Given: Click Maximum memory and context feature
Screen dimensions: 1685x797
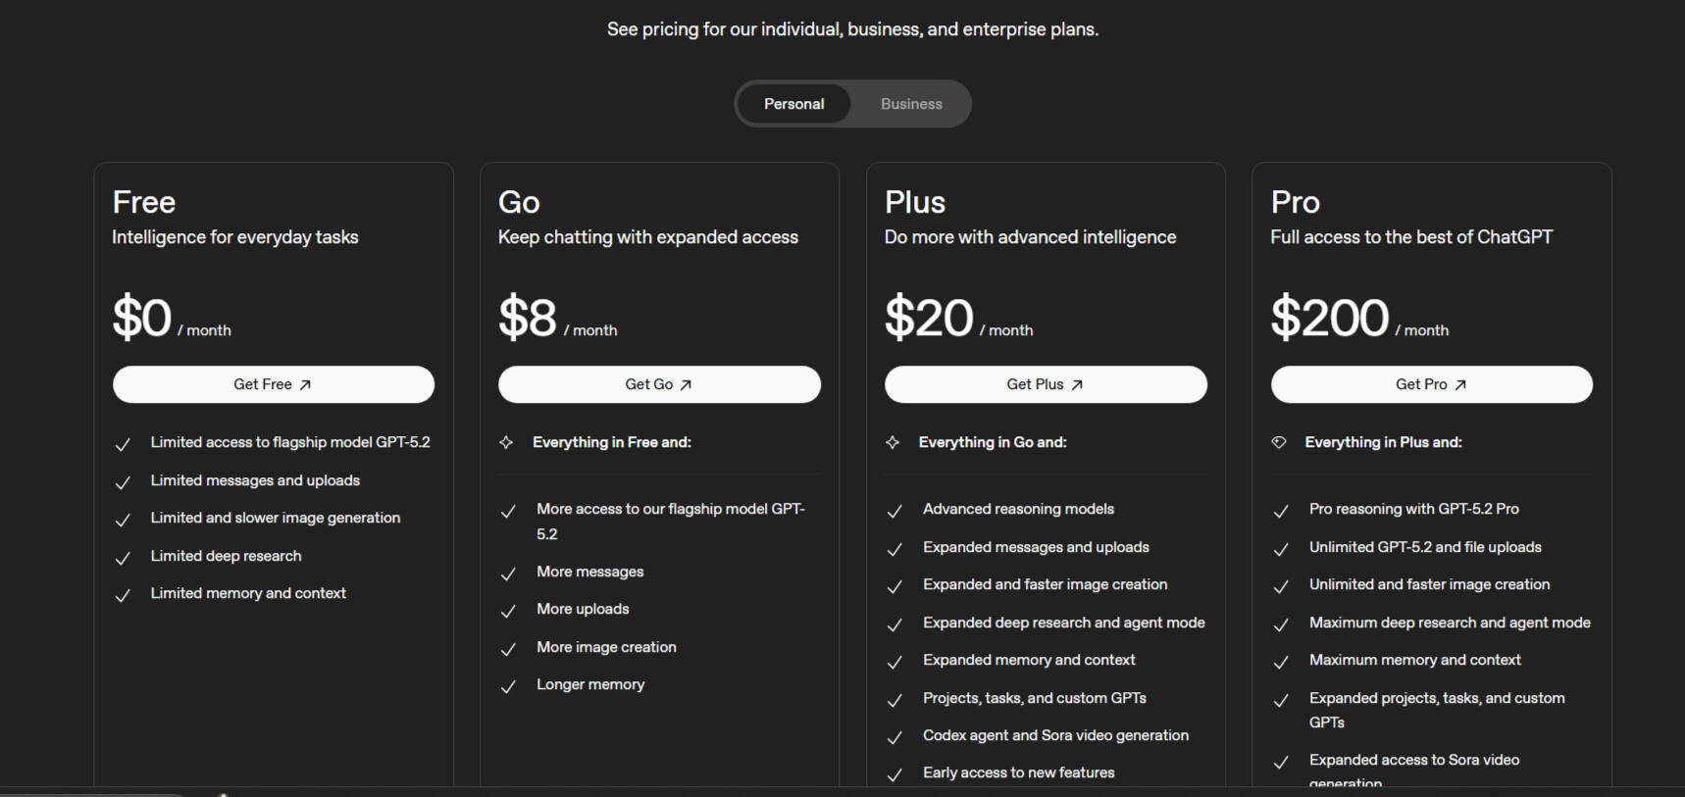Looking at the screenshot, I should coord(1414,660).
